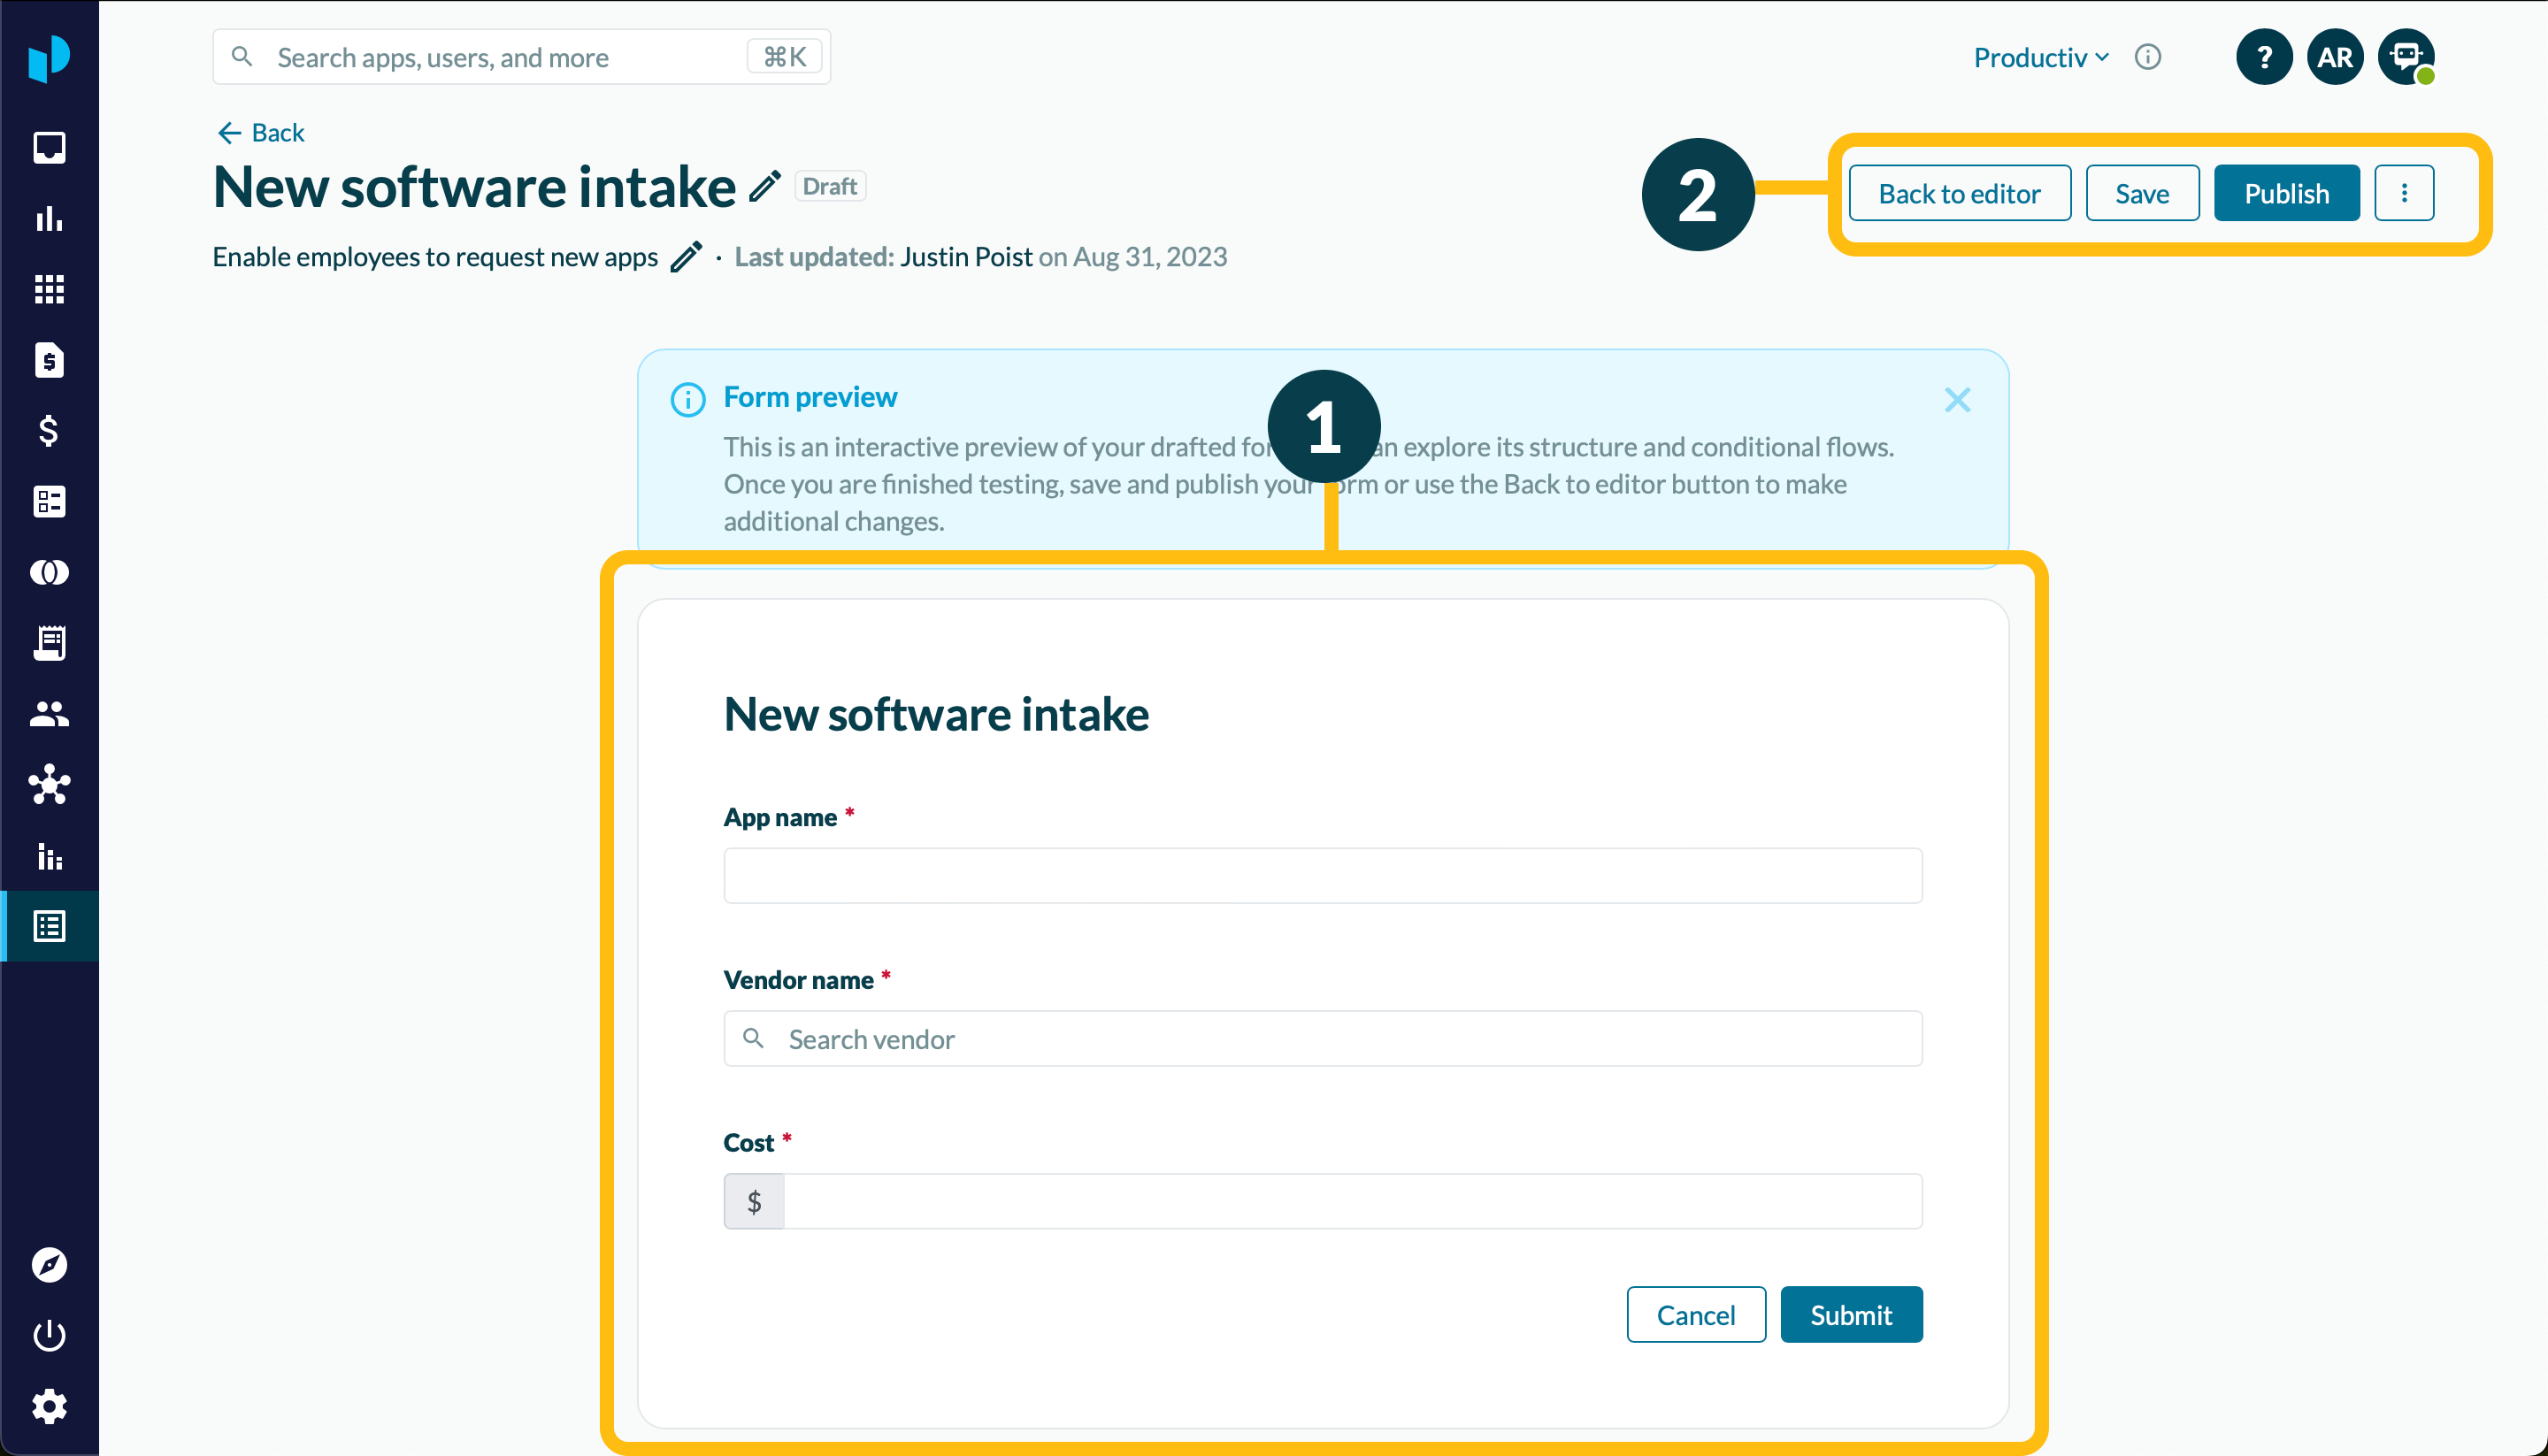The width and height of the screenshot is (2548, 1456).
Task: Follow the Back link above the title
Action: (x=262, y=133)
